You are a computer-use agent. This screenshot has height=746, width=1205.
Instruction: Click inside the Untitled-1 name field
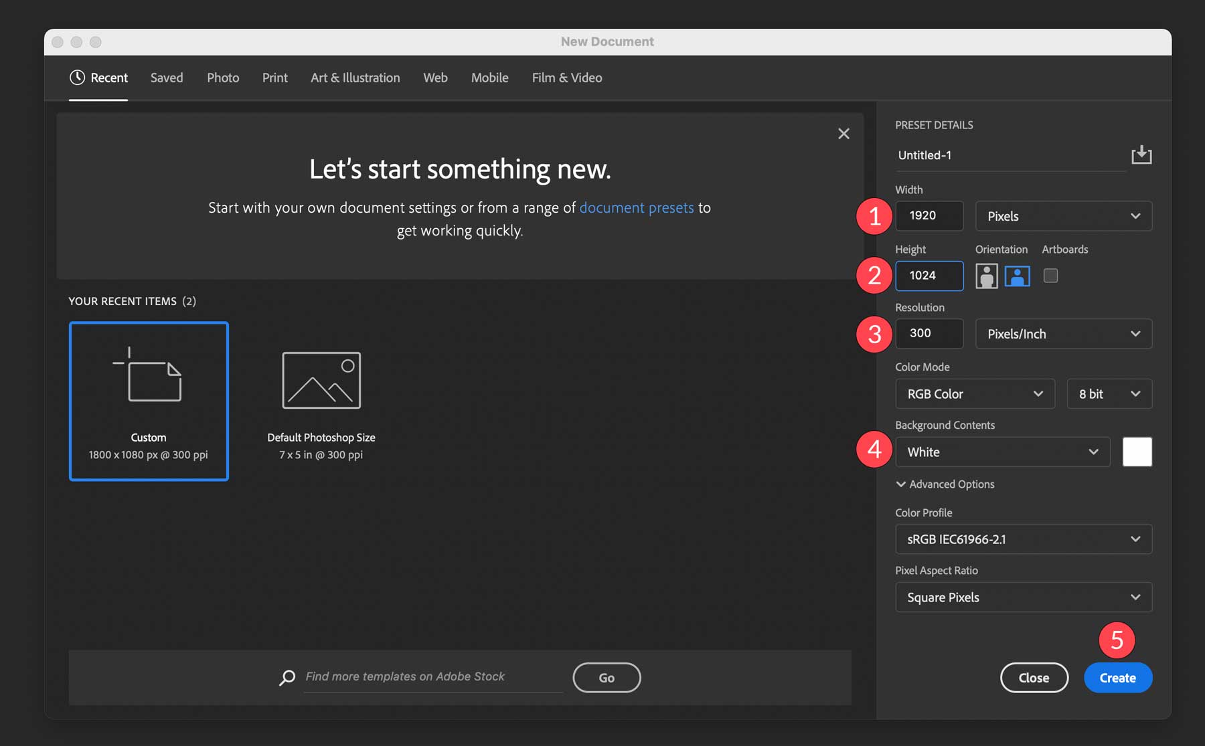pos(971,155)
